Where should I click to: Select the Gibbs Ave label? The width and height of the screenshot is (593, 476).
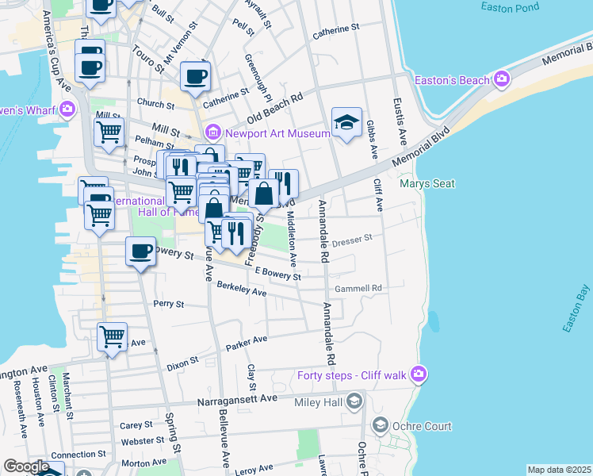[372, 140]
